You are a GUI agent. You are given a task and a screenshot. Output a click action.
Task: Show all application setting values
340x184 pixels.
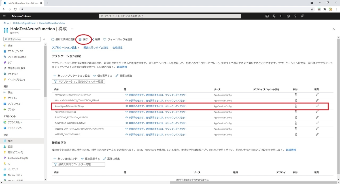click(x=103, y=76)
